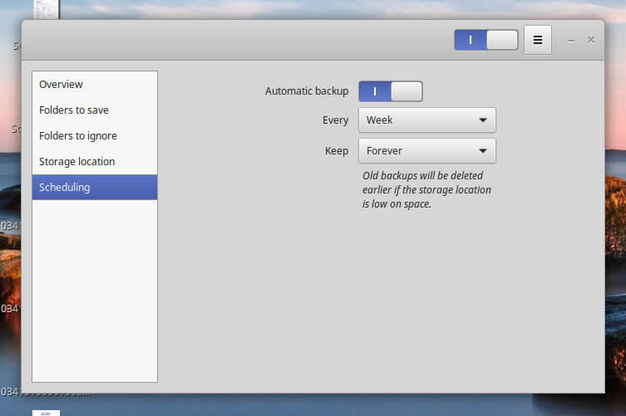Image resolution: width=626 pixels, height=416 pixels.
Task: Click the desktop file icon above the window
Action: (46, 8)
